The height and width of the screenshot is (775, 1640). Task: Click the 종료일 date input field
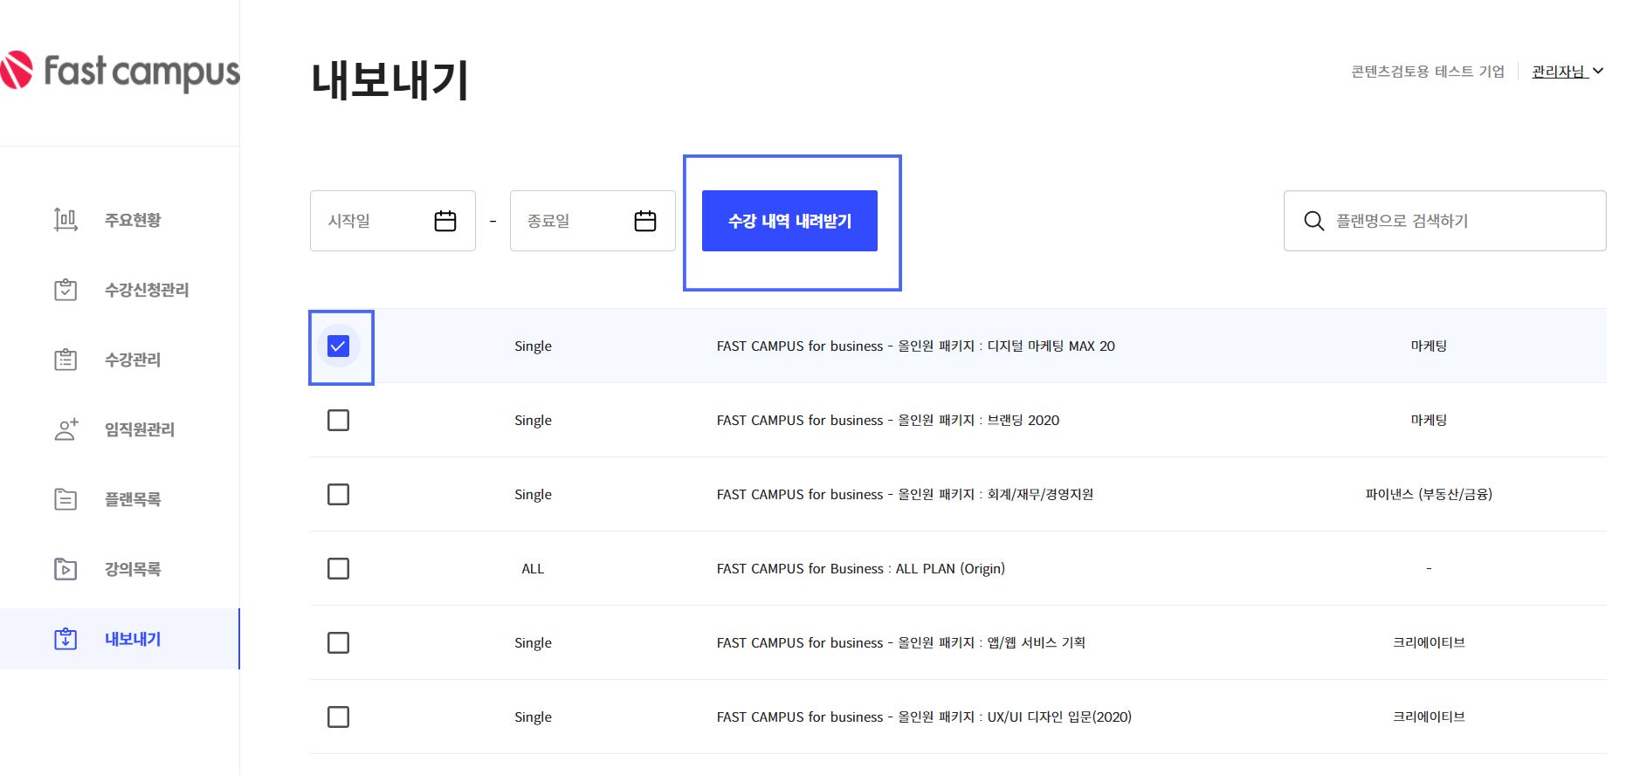[593, 221]
